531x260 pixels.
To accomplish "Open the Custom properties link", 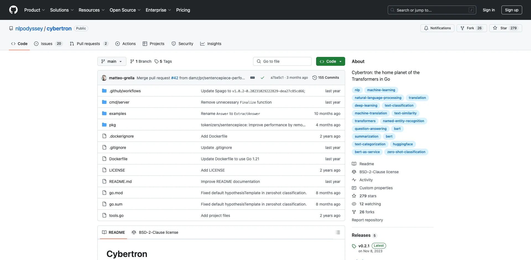I will coord(376,188).
